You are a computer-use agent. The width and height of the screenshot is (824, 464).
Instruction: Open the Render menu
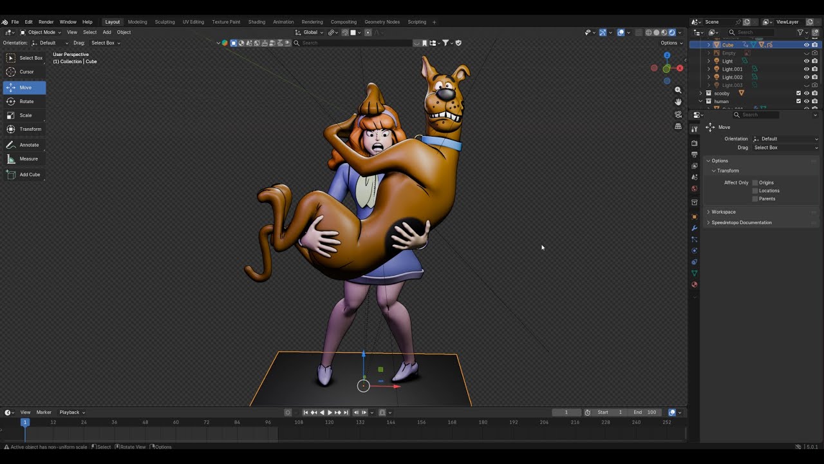pyautogui.click(x=46, y=22)
